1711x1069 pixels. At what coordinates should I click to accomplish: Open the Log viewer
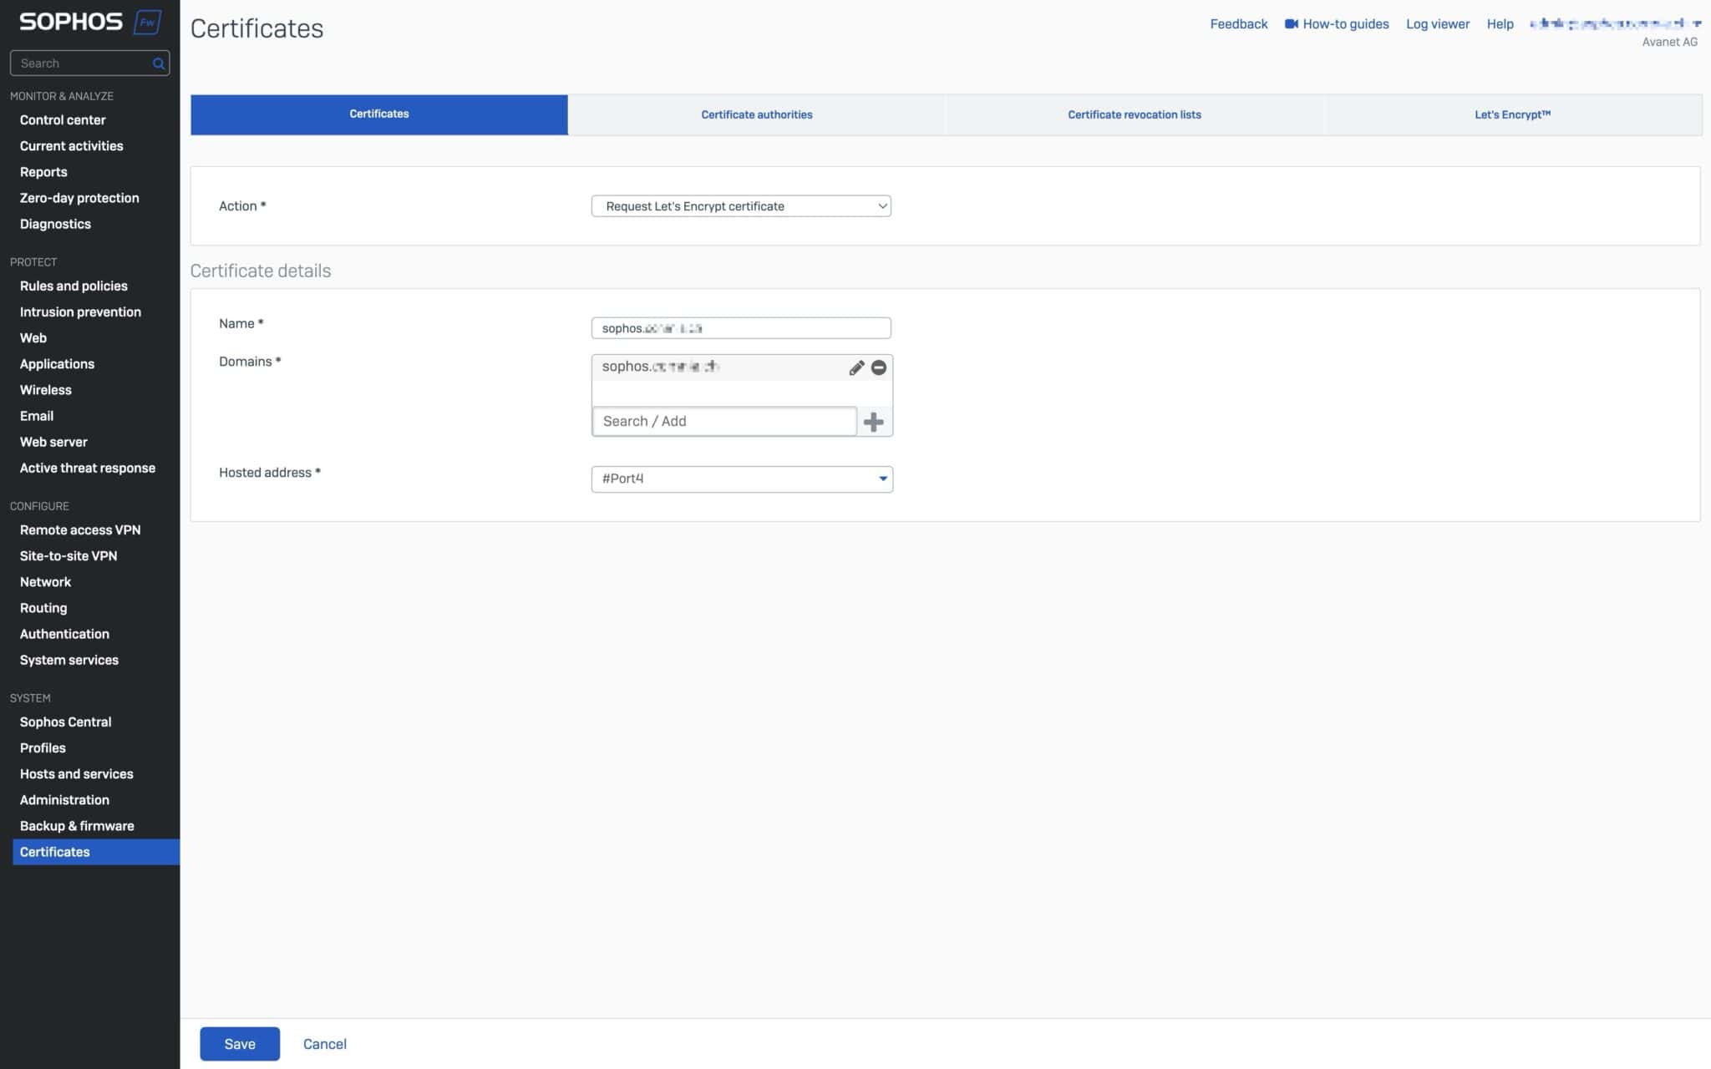(x=1437, y=23)
